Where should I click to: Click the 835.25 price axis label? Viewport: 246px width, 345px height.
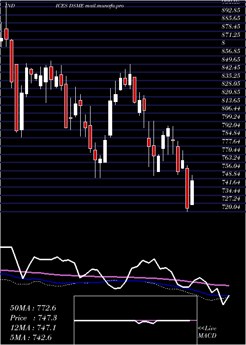tap(231, 76)
